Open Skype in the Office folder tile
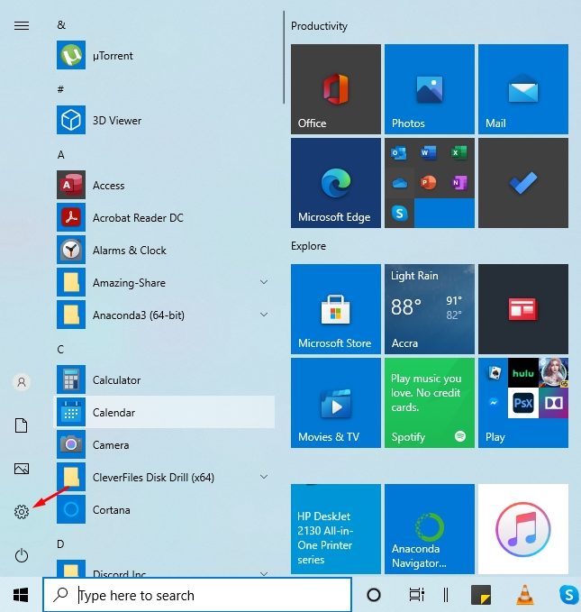This screenshot has width=581, height=612. (399, 213)
